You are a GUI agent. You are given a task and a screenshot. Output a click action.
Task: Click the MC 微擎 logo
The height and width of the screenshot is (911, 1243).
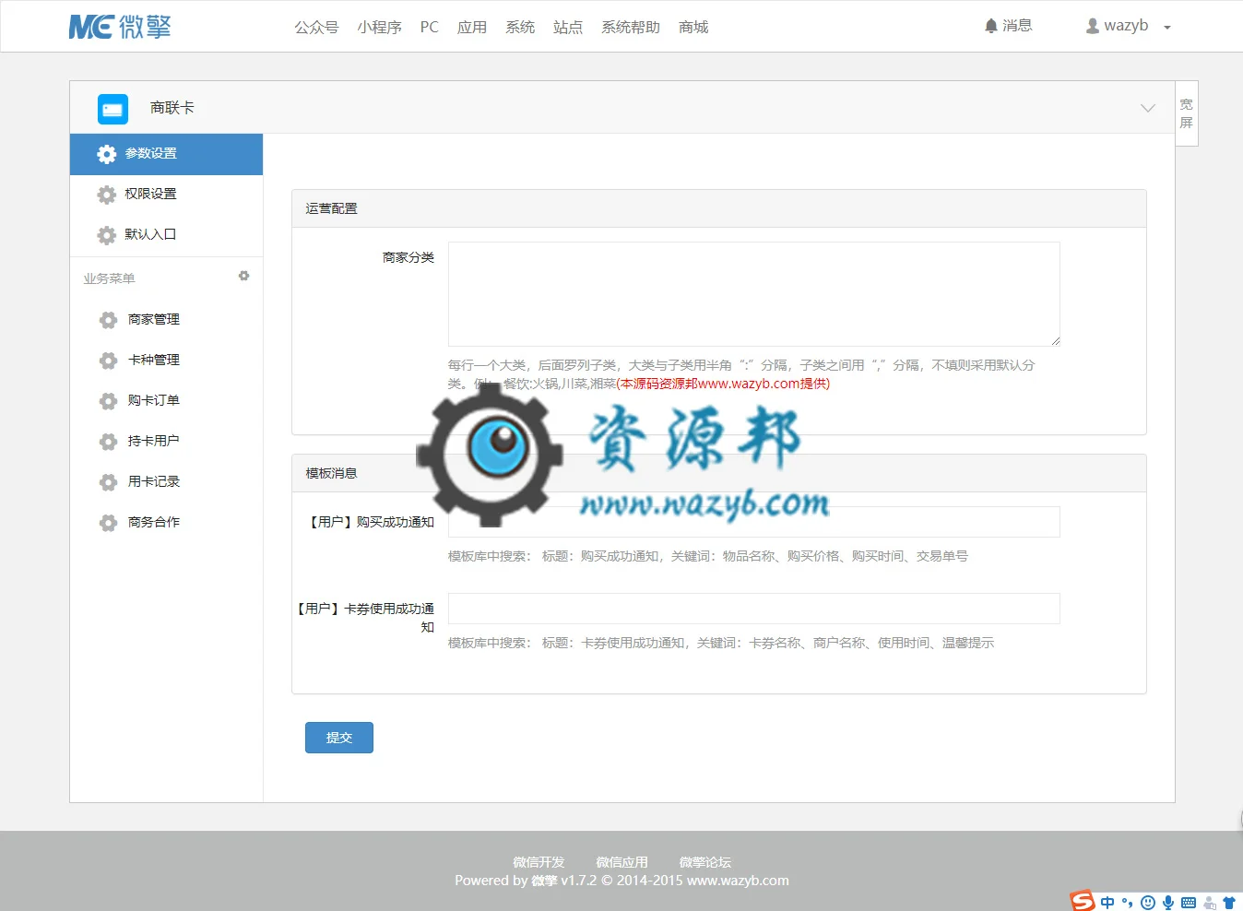(120, 27)
